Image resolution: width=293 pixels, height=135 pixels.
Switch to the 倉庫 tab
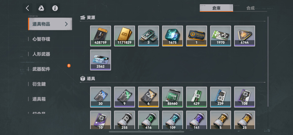pyautogui.click(x=216, y=8)
